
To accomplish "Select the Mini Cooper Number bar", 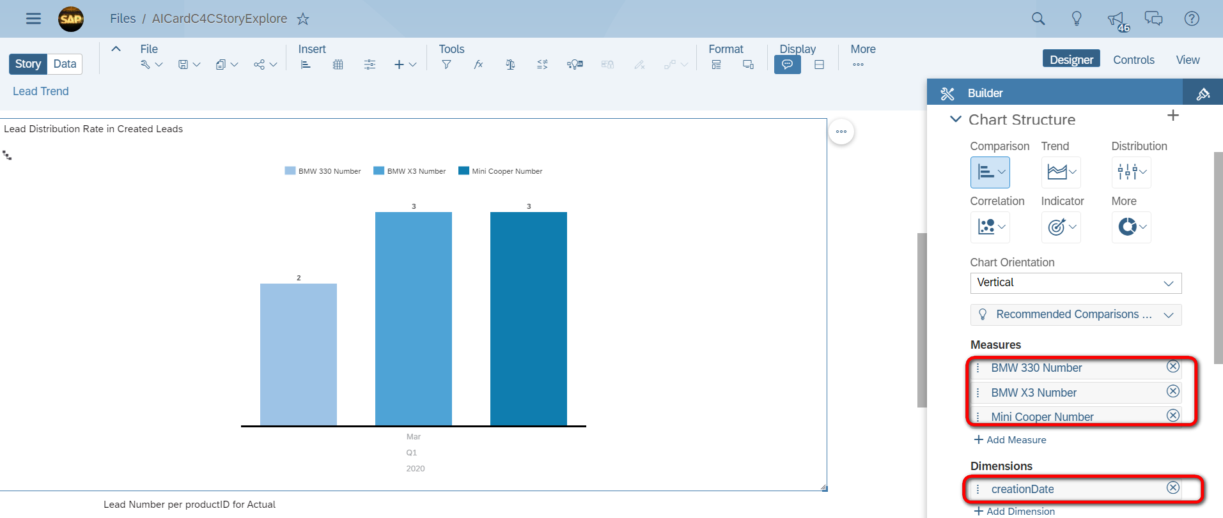I will pyautogui.click(x=529, y=319).
